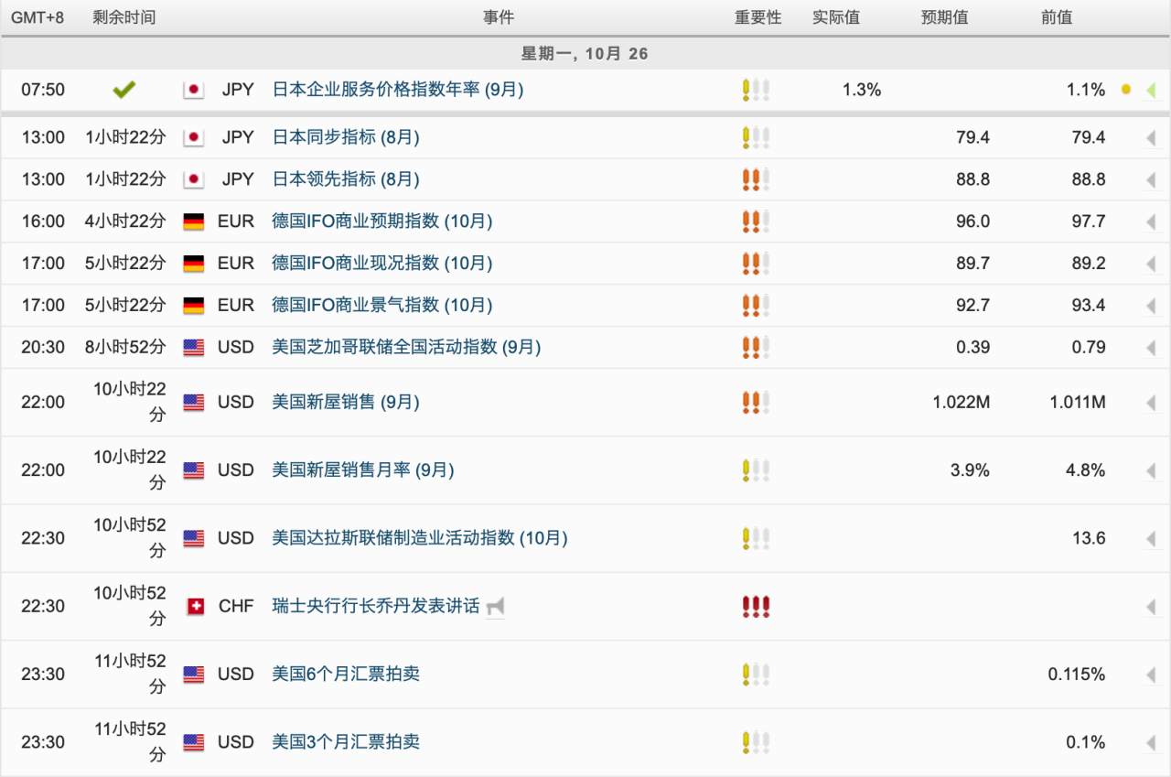This screenshot has width=1171, height=777.
Task: Click importance icons for 美国3个月汇票拍卖
Action: click(x=756, y=742)
